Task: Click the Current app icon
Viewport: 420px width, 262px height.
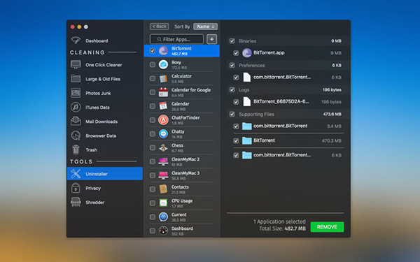Action: coord(163,217)
